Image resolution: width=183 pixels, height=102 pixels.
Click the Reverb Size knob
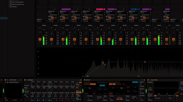105,98
